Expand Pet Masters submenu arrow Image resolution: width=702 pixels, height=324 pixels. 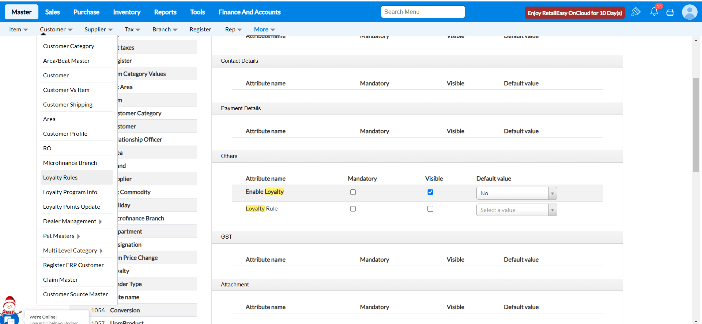click(79, 236)
